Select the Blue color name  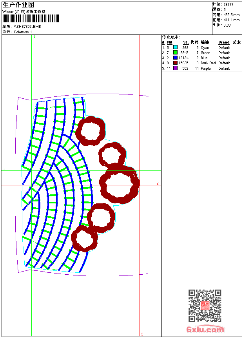(204, 58)
